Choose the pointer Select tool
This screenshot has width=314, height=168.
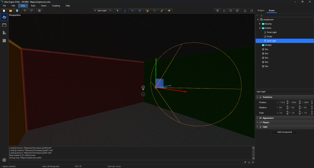coord(118,10)
